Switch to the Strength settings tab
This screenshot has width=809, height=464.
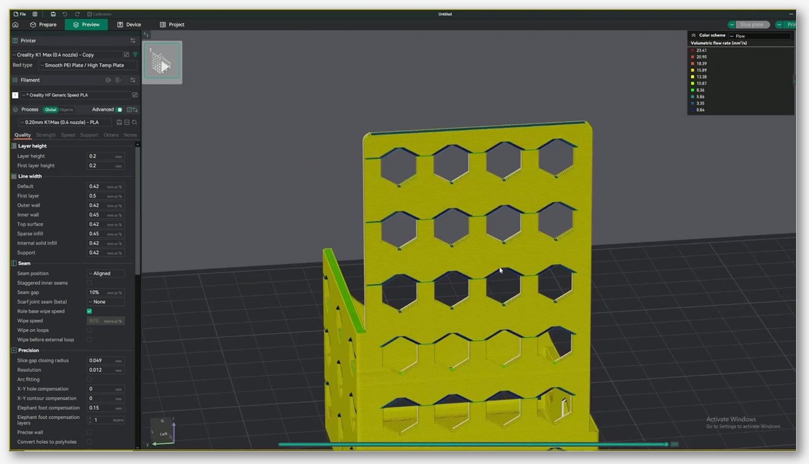click(x=46, y=135)
